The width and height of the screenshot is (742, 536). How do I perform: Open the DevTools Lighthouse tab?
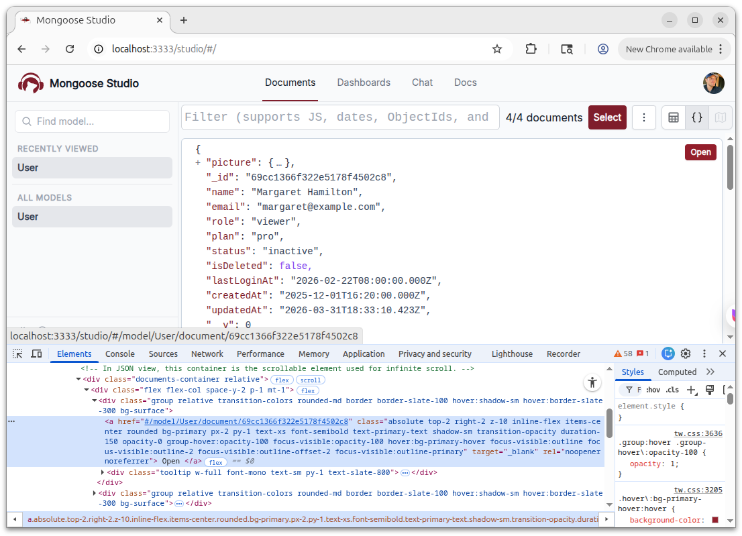pyautogui.click(x=511, y=354)
